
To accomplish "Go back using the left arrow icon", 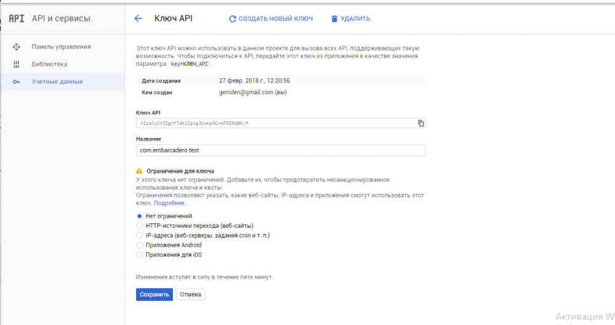I will pos(138,18).
